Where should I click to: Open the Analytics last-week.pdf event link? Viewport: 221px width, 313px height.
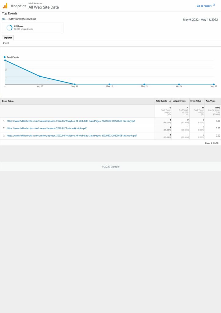pos(72,135)
